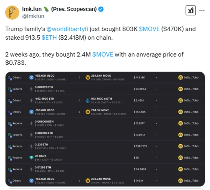
Task: Click MOVE token icon beside 264.84K MOVE
Action: 88,78
